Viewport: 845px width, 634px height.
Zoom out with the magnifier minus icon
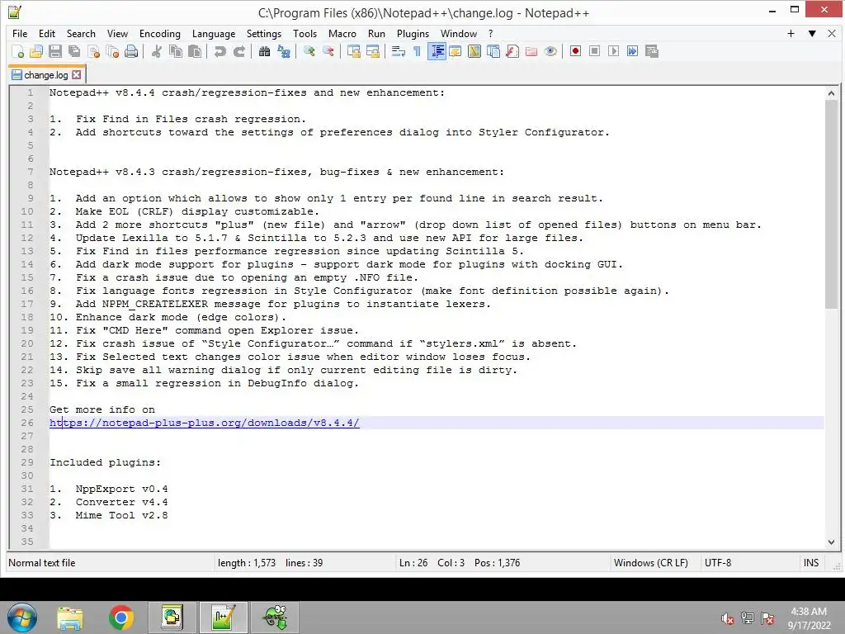328,51
